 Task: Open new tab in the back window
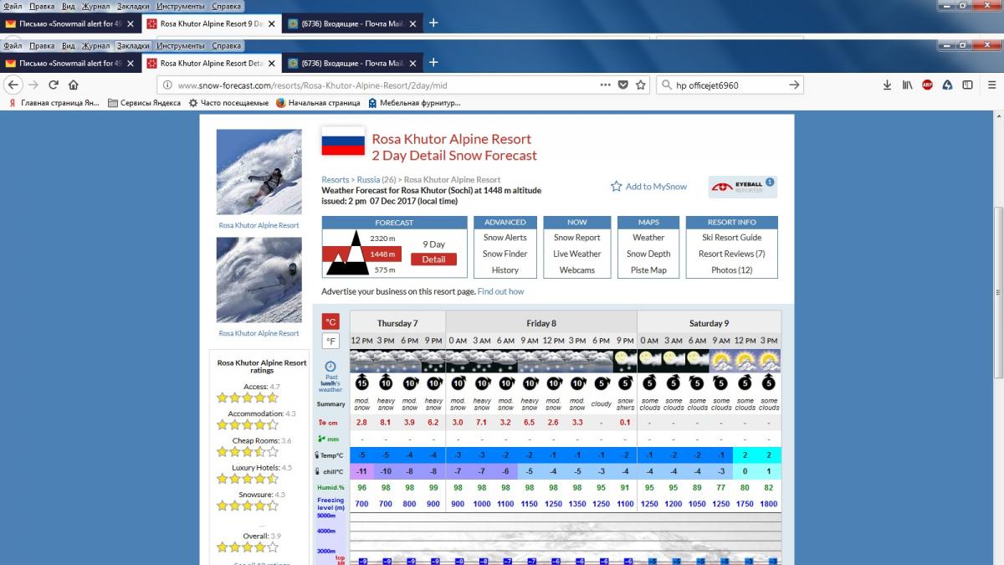tap(433, 23)
